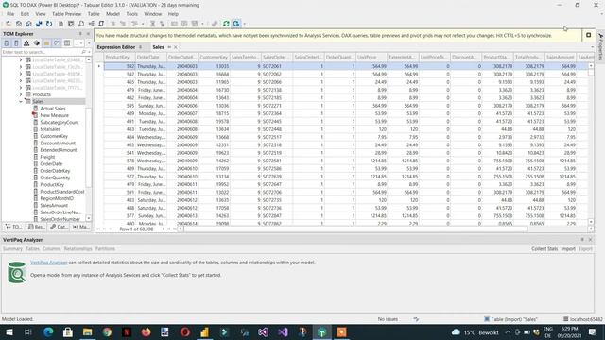Screen dimensions: 605x340
Task: Switch to VertiPaq Relationships tab
Action: click(78, 249)
